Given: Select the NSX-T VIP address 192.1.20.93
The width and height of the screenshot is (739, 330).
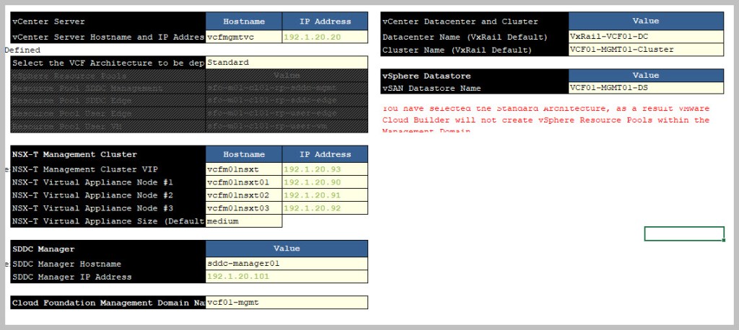Looking at the screenshot, I should click(325, 169).
